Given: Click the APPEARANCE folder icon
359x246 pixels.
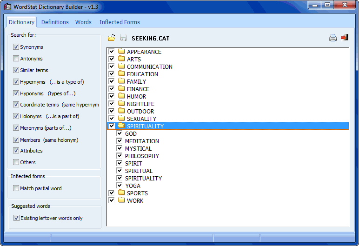Looking at the screenshot, I should click(121, 51).
